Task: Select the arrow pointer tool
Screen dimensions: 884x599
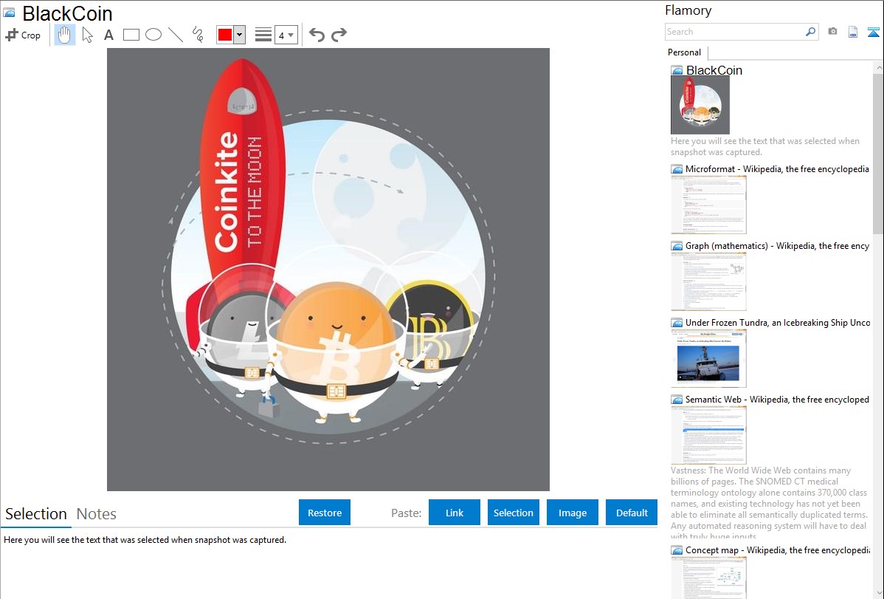Action: (87, 35)
